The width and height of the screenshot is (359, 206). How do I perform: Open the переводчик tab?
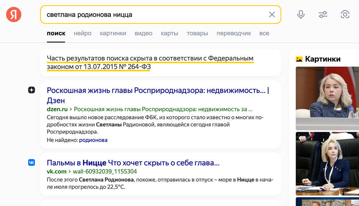(234, 33)
